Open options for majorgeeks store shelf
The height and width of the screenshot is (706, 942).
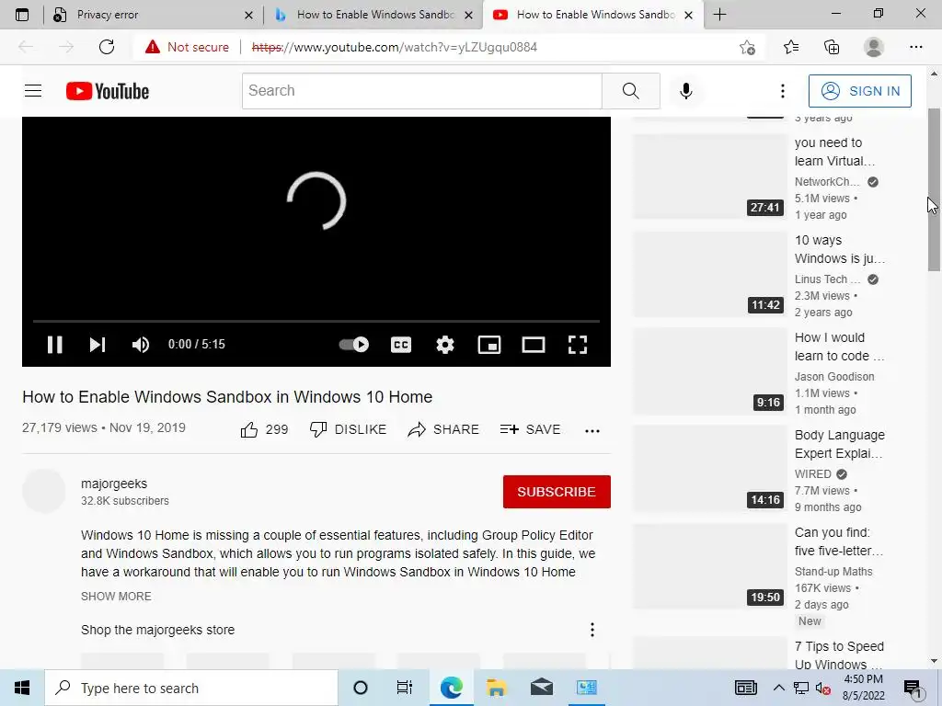coord(592,630)
